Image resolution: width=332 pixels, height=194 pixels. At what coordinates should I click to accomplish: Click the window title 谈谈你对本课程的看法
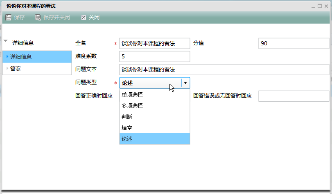pyautogui.click(x=31, y=6)
